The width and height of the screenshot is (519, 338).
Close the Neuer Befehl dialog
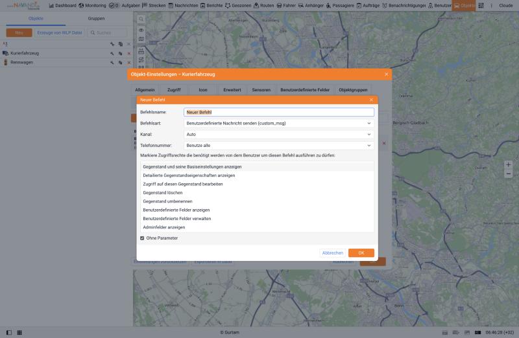371,100
